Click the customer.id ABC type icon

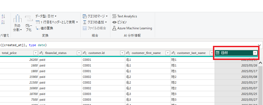click(84, 53)
